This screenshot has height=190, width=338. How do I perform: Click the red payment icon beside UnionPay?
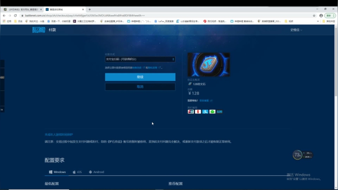(198, 111)
